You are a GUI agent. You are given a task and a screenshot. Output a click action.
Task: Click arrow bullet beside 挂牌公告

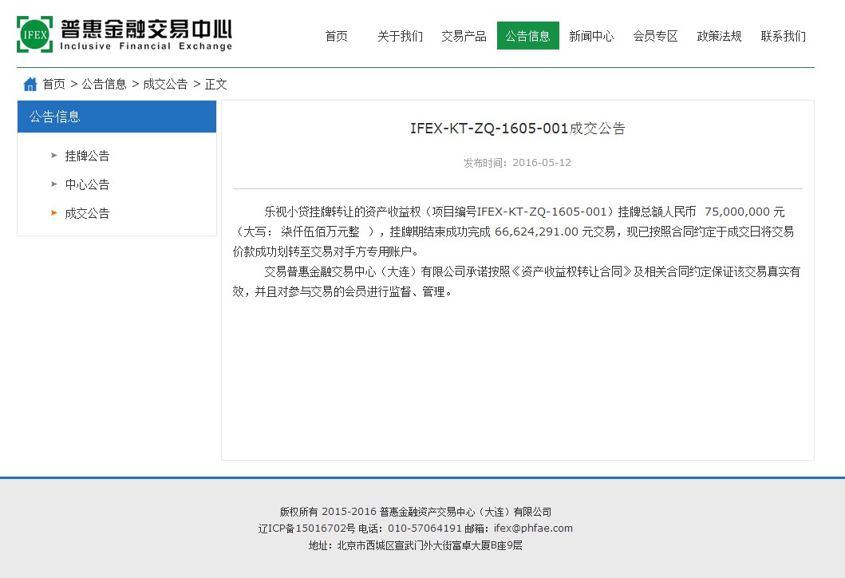(x=54, y=156)
